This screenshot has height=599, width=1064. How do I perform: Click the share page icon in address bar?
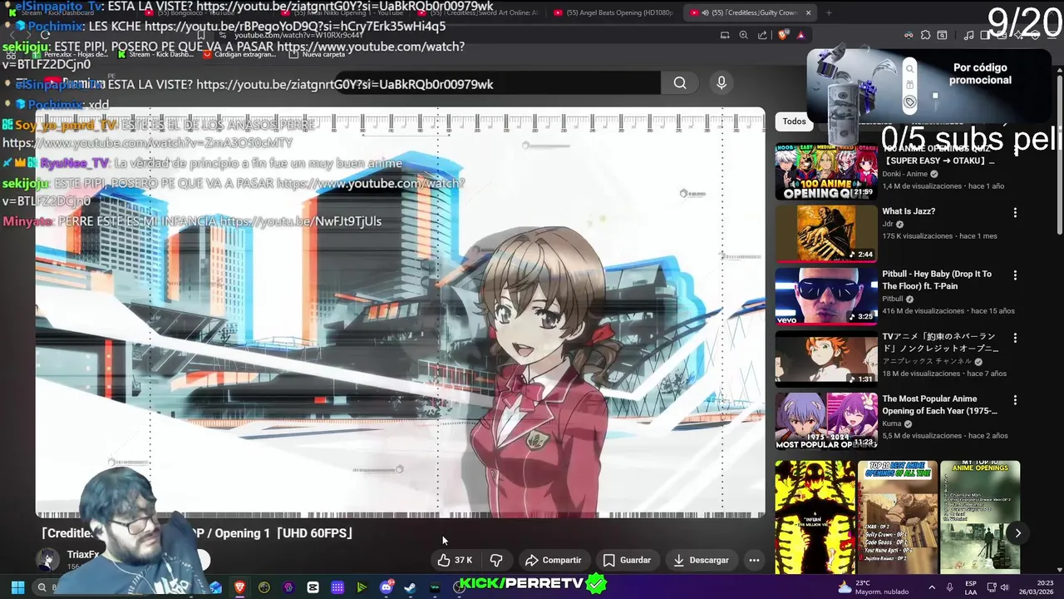click(762, 35)
